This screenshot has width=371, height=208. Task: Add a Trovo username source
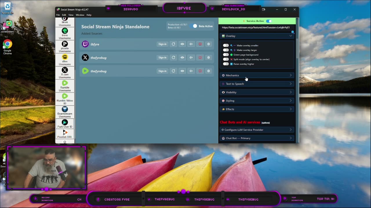coord(65,34)
